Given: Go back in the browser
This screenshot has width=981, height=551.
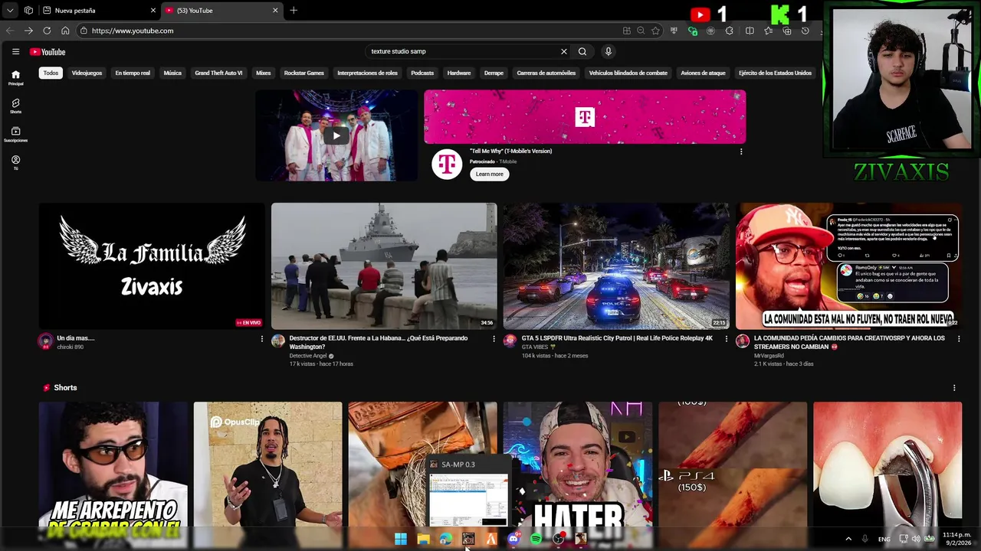Looking at the screenshot, I should pos(9,31).
